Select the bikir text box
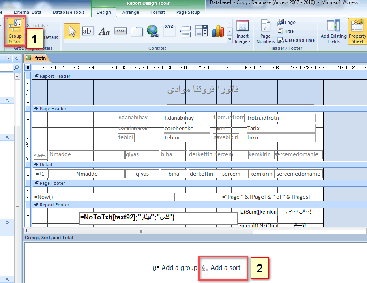The width and height of the screenshot is (367, 283). [281, 137]
